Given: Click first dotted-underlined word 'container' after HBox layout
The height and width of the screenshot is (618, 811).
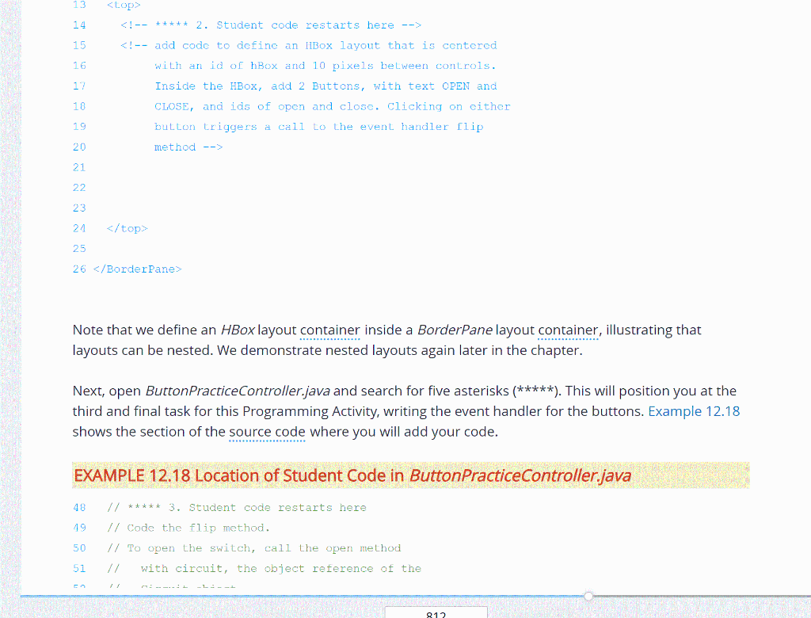Looking at the screenshot, I should (x=330, y=330).
